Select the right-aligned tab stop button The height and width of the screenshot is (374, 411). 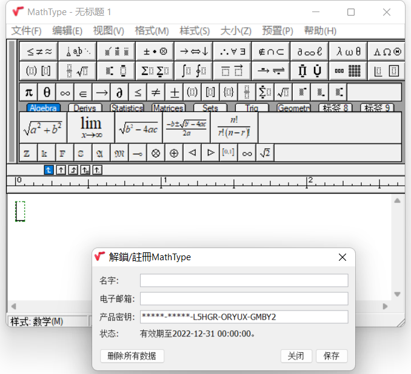pyautogui.click(x=73, y=170)
